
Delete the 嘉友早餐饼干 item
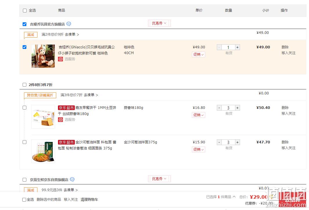pos(285,107)
